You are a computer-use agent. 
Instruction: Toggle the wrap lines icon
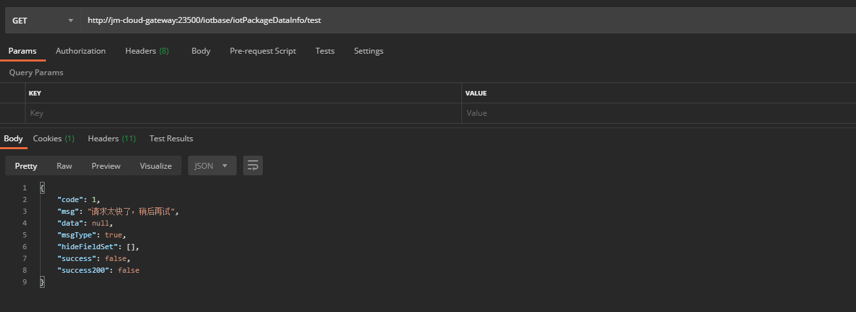(x=253, y=166)
